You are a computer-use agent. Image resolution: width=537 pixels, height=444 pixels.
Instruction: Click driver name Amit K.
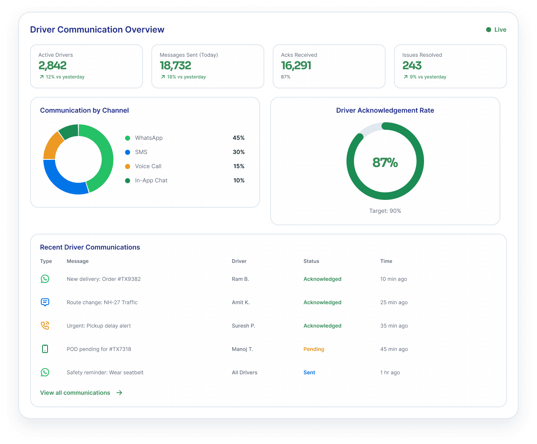241,302
